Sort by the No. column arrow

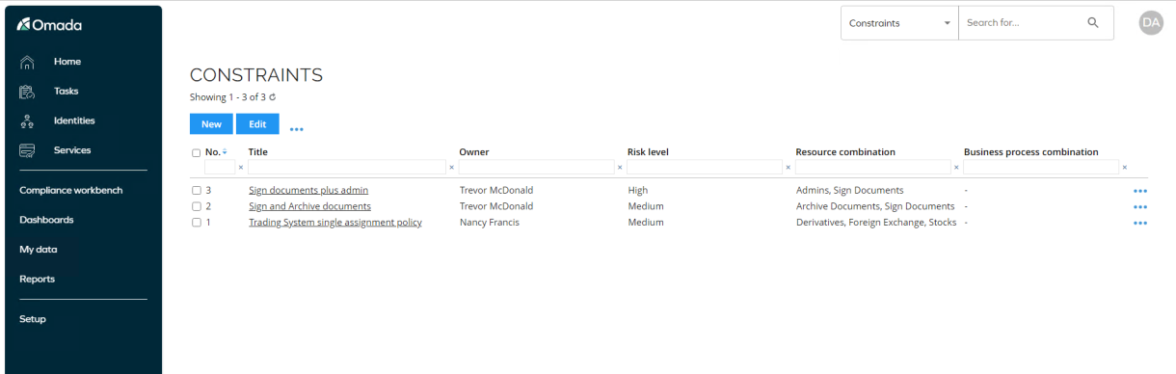pos(225,151)
